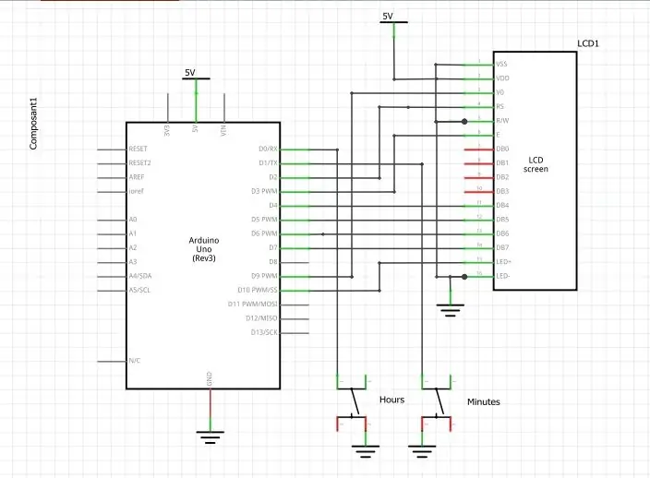This screenshot has width=650, height=478.
Task: Click the A4/SDA pin label
Action: (140, 276)
